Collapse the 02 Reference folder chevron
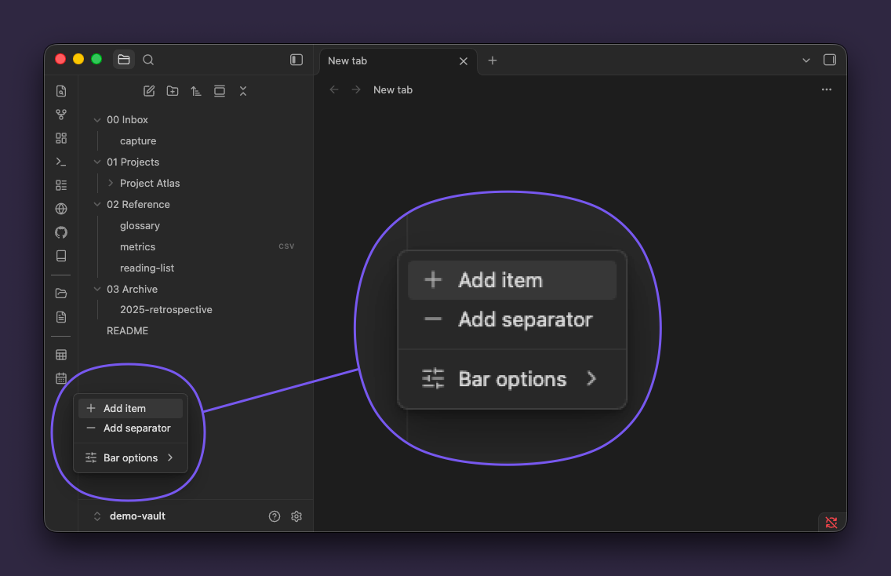The width and height of the screenshot is (891, 576). [97, 204]
